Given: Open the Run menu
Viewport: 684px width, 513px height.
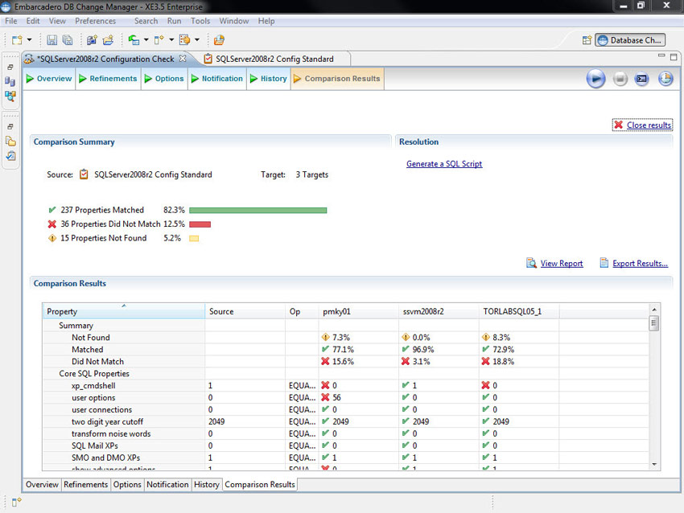Looking at the screenshot, I should tap(174, 21).
